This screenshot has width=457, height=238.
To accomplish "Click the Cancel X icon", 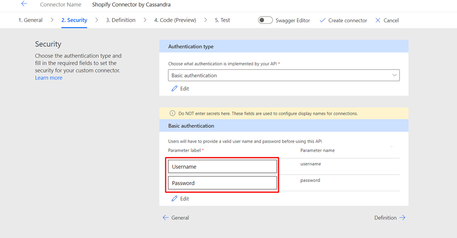I will pos(378,20).
